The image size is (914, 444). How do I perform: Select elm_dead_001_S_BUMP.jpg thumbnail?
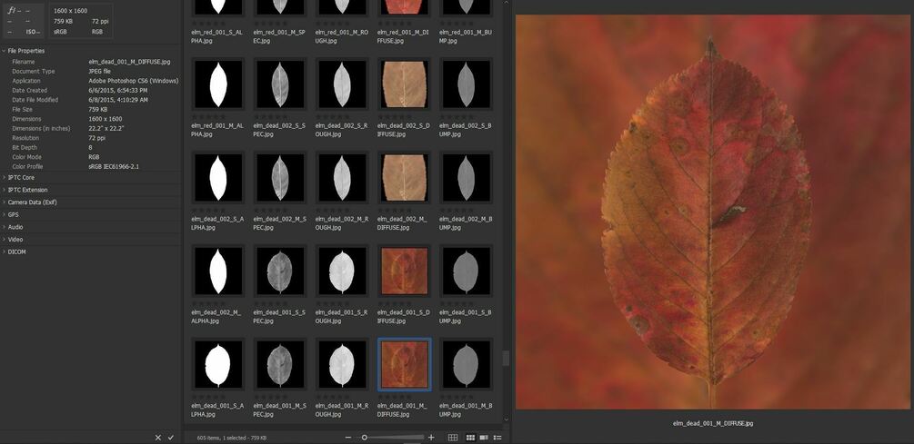[x=466, y=271]
